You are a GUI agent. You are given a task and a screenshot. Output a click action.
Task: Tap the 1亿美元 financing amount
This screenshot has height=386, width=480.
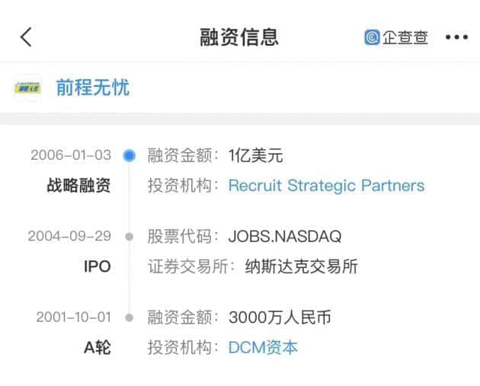pos(255,155)
